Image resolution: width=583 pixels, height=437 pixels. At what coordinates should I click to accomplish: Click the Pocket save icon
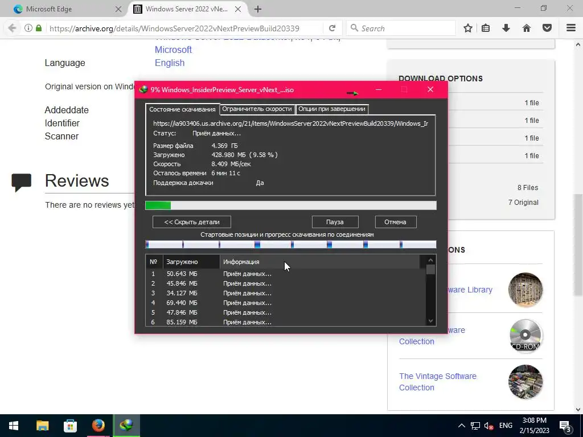[547, 28]
